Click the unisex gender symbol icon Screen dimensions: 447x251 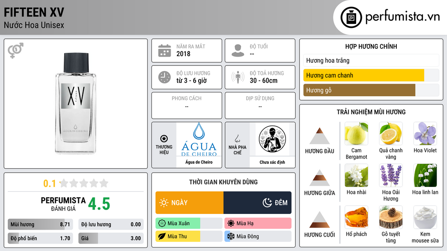click(16, 51)
